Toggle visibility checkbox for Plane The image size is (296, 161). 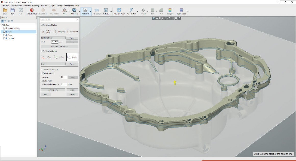4,32
